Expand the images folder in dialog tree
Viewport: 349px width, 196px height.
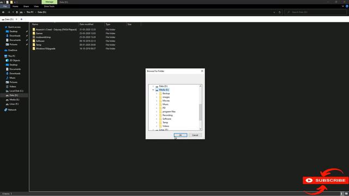coord(157,97)
